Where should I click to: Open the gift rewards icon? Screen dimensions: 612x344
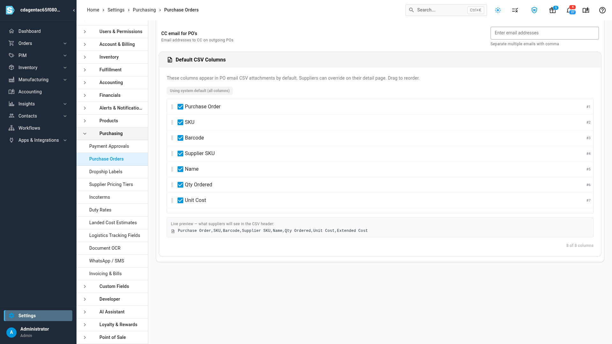tap(553, 10)
